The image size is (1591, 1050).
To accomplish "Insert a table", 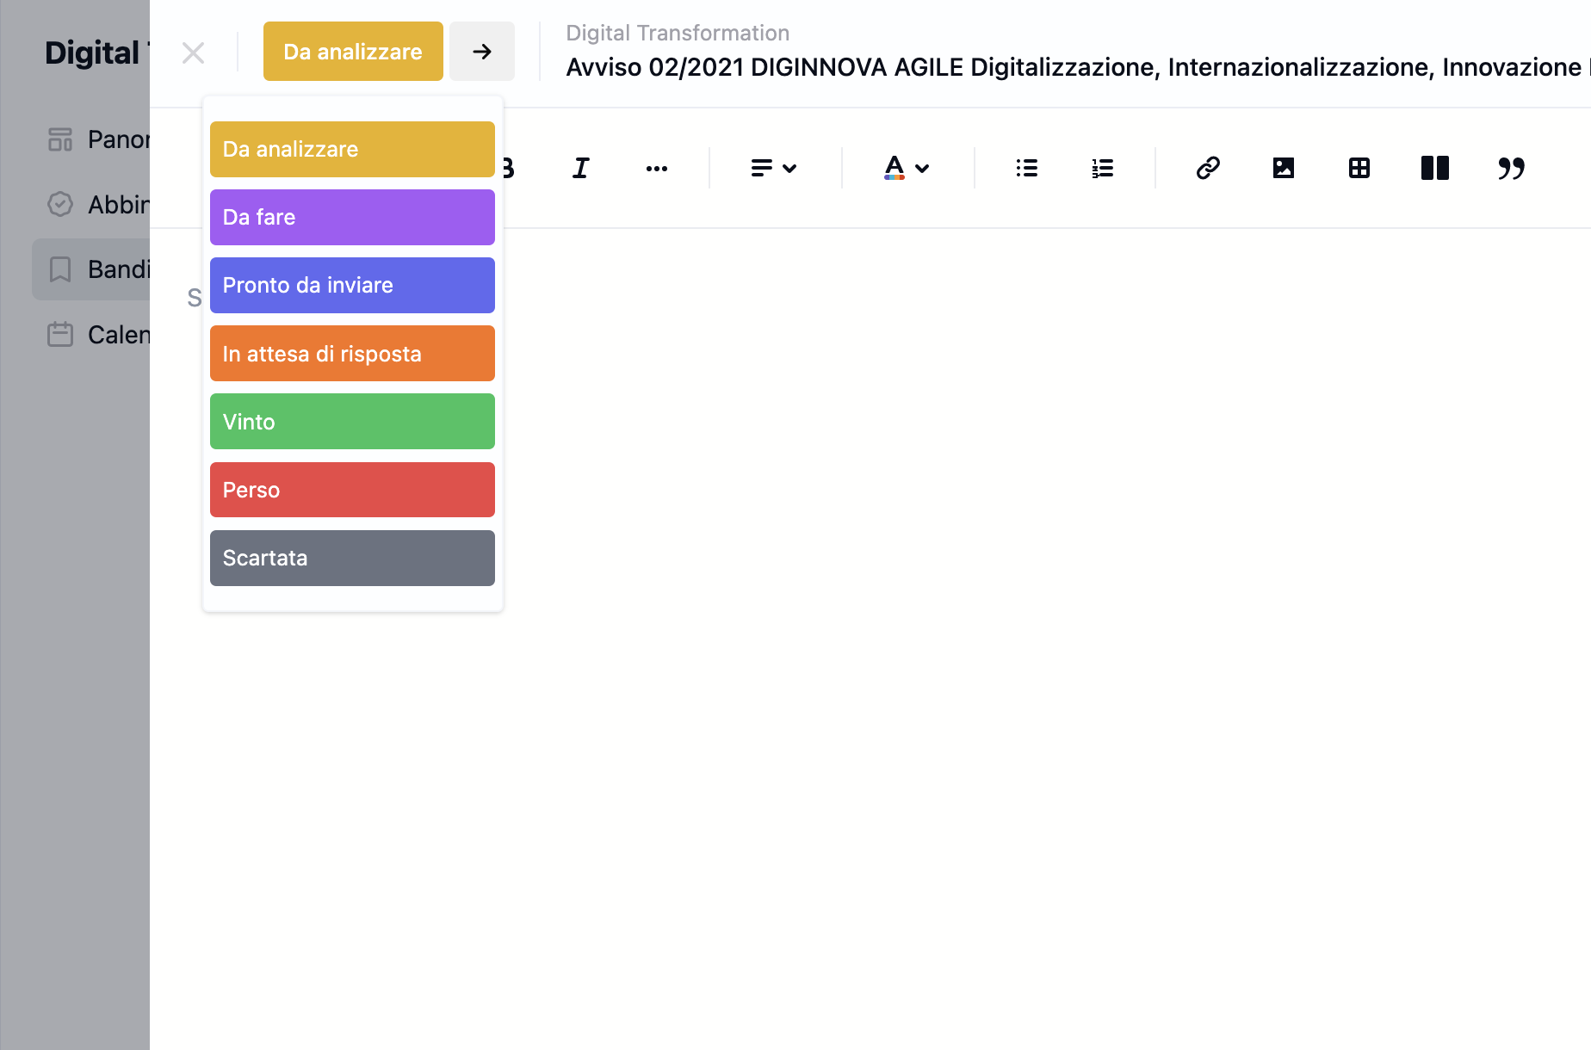I will [x=1359, y=168].
